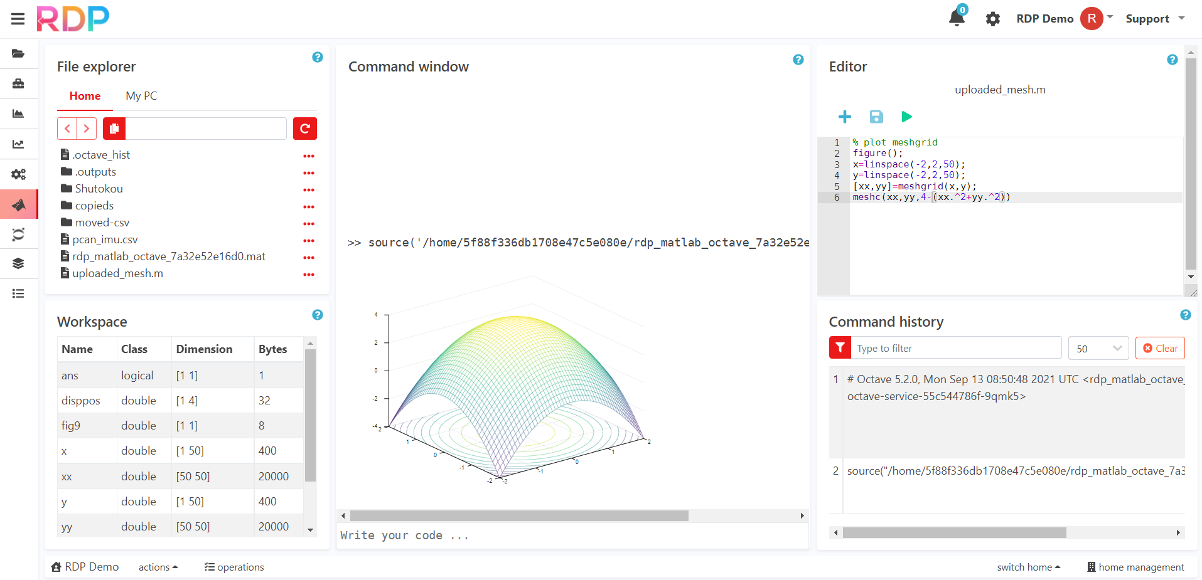This screenshot has width=1202, height=580.
Task: Switch to the My PC tab
Action: 141,96
